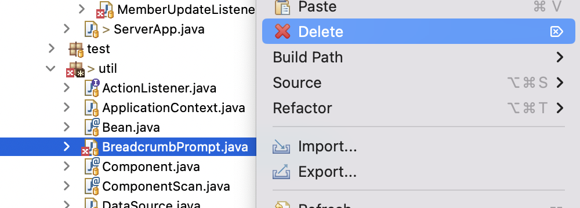Click the DataSource.java file icon
The height and width of the screenshot is (208, 580).
tap(92, 203)
